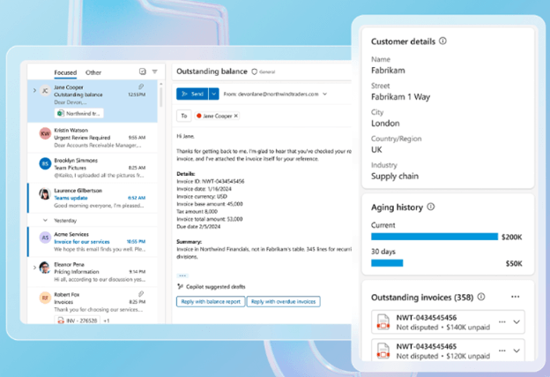The image size is (550, 377).
Task: Click the paperclip on Robert Fox's email
Action: (x=141, y=294)
